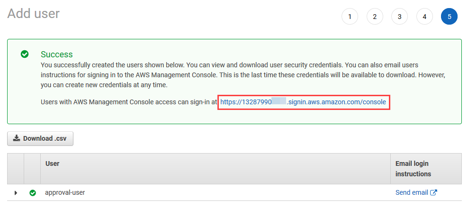The width and height of the screenshot is (468, 209).
Task: Download the credentials .csv file
Action: coord(40,138)
